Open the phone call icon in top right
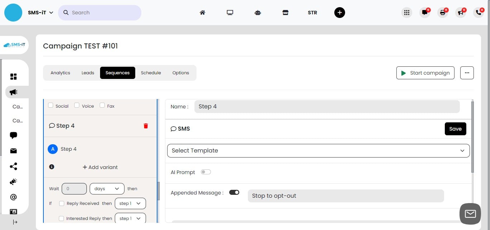 click(479, 12)
